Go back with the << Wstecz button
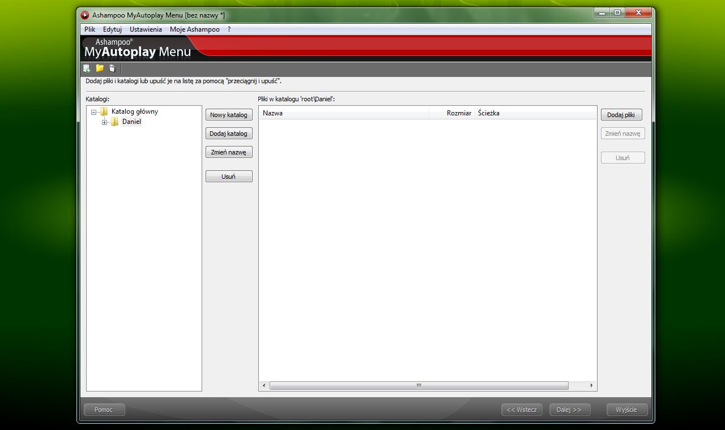Viewport: 725px width, 430px height. click(x=522, y=410)
